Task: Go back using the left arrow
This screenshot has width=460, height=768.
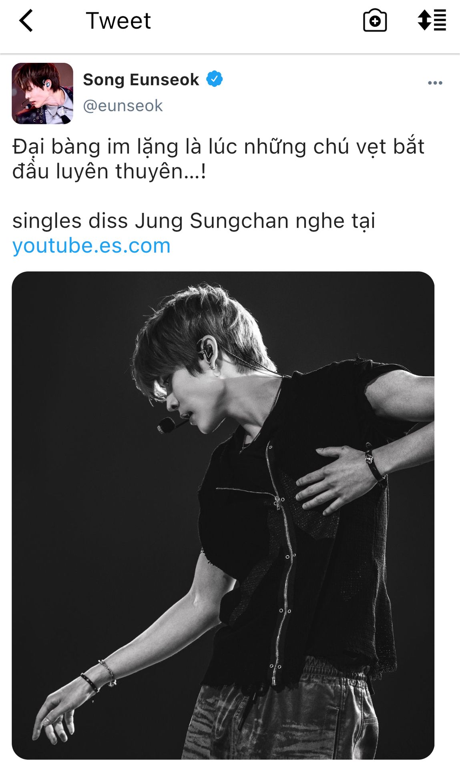Action: click(x=26, y=20)
